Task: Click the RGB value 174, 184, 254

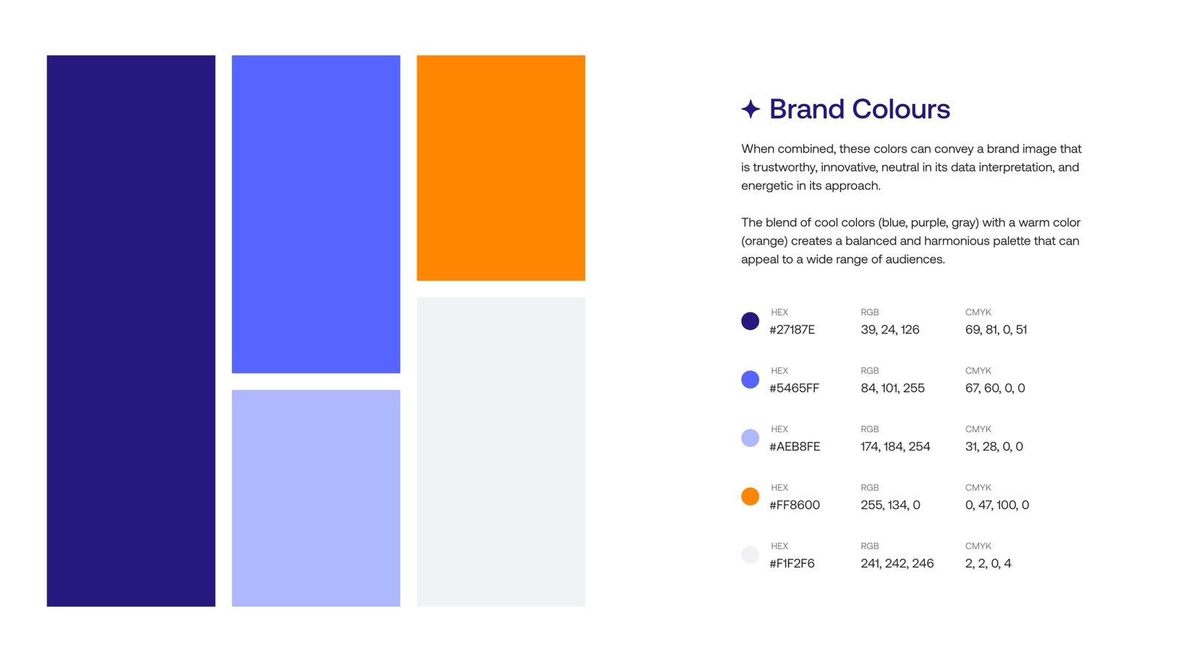Action: point(895,446)
